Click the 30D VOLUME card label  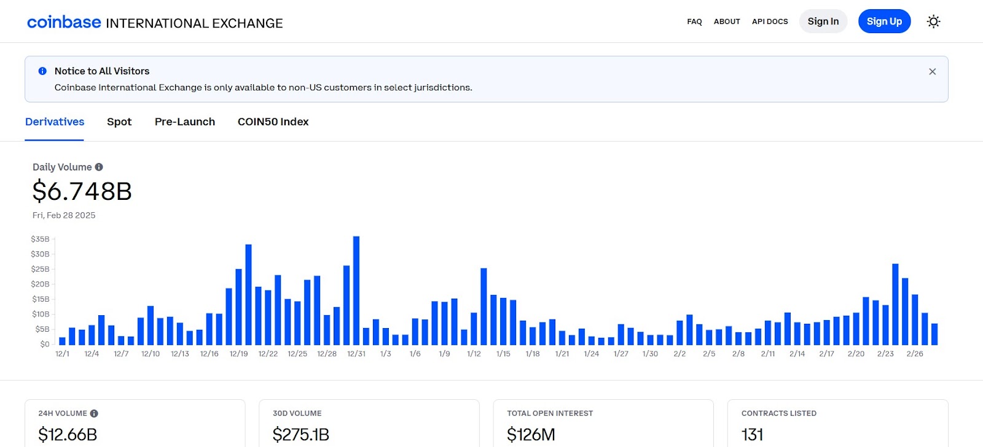297,414
